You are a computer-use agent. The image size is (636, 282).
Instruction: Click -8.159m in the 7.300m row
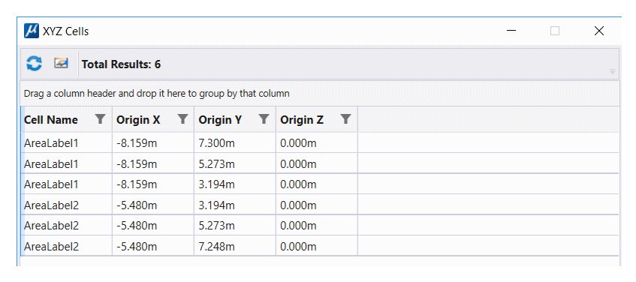click(x=153, y=143)
